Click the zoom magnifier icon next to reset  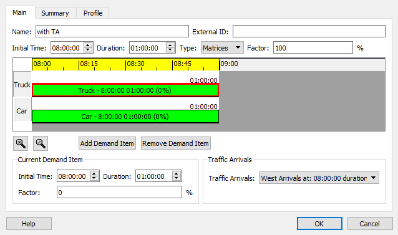[x=41, y=143]
